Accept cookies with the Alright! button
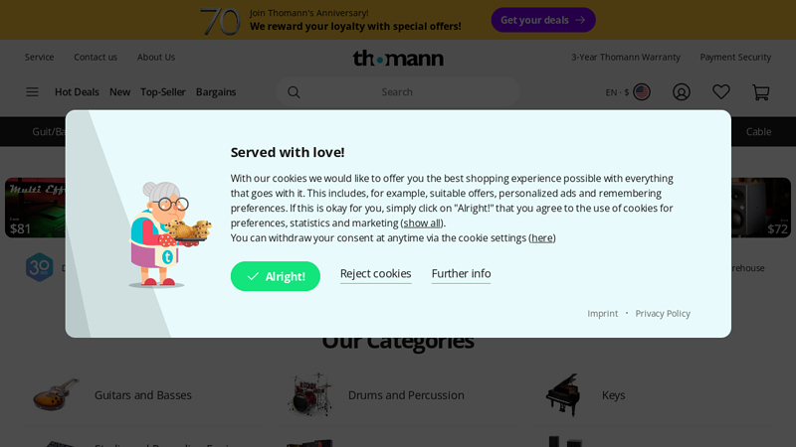The image size is (796, 447). click(276, 276)
